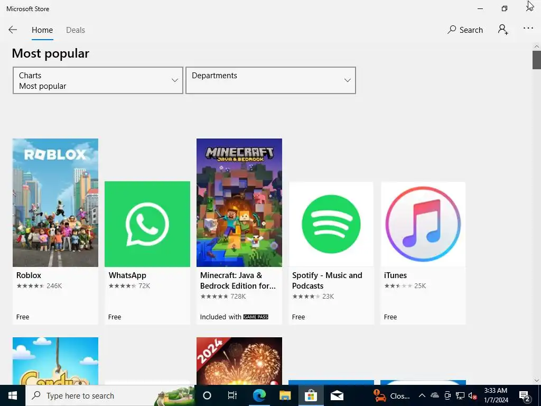Open the taskbar clock 3:33 AM
541x406 pixels.
click(496, 395)
